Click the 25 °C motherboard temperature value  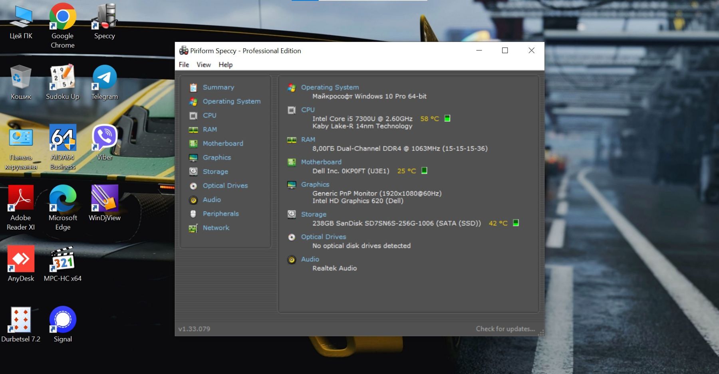tap(407, 171)
